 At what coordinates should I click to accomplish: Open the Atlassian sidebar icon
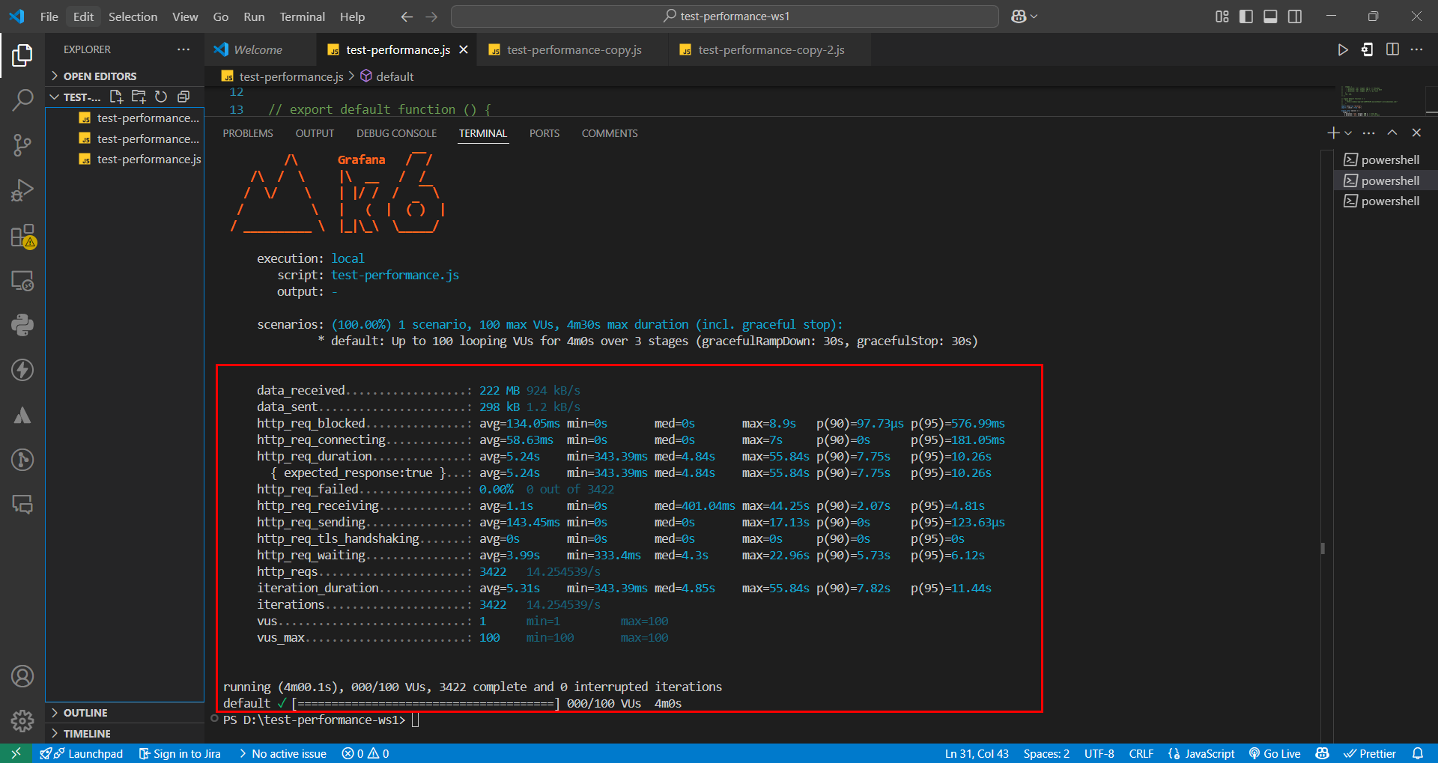(22, 415)
